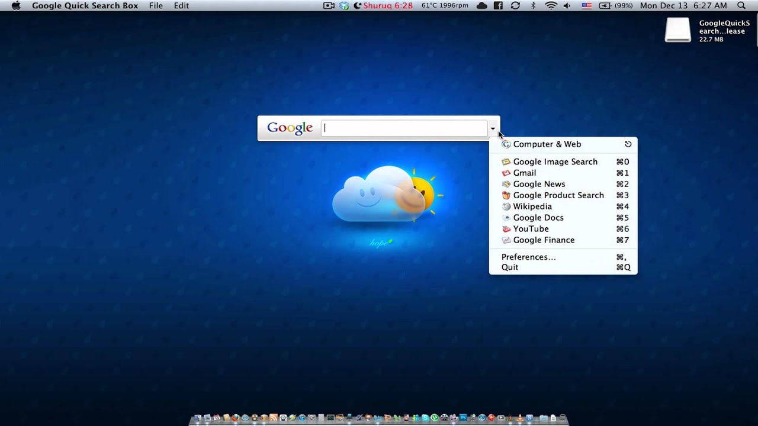Click the Google logo in the search box

coord(290,128)
